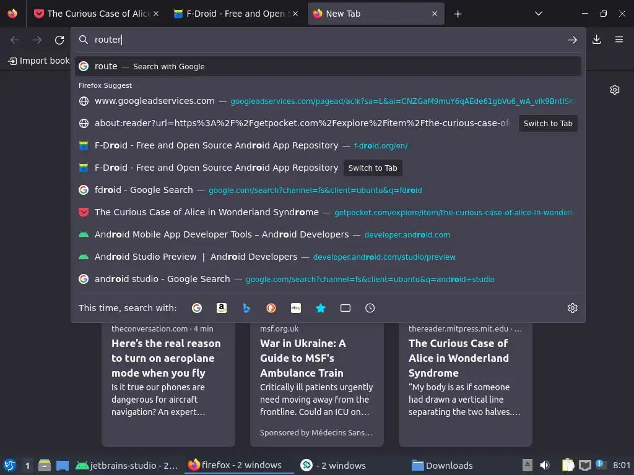Open search settings gear in dropdown
This screenshot has width=634, height=475.
tap(573, 308)
